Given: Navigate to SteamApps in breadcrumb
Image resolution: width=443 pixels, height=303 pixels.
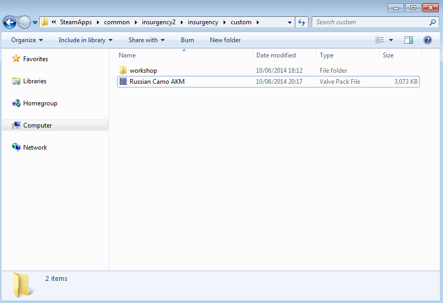Looking at the screenshot, I should pyautogui.click(x=76, y=22).
